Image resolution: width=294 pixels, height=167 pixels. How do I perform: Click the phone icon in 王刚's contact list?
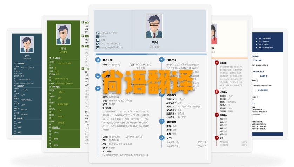(98, 44)
